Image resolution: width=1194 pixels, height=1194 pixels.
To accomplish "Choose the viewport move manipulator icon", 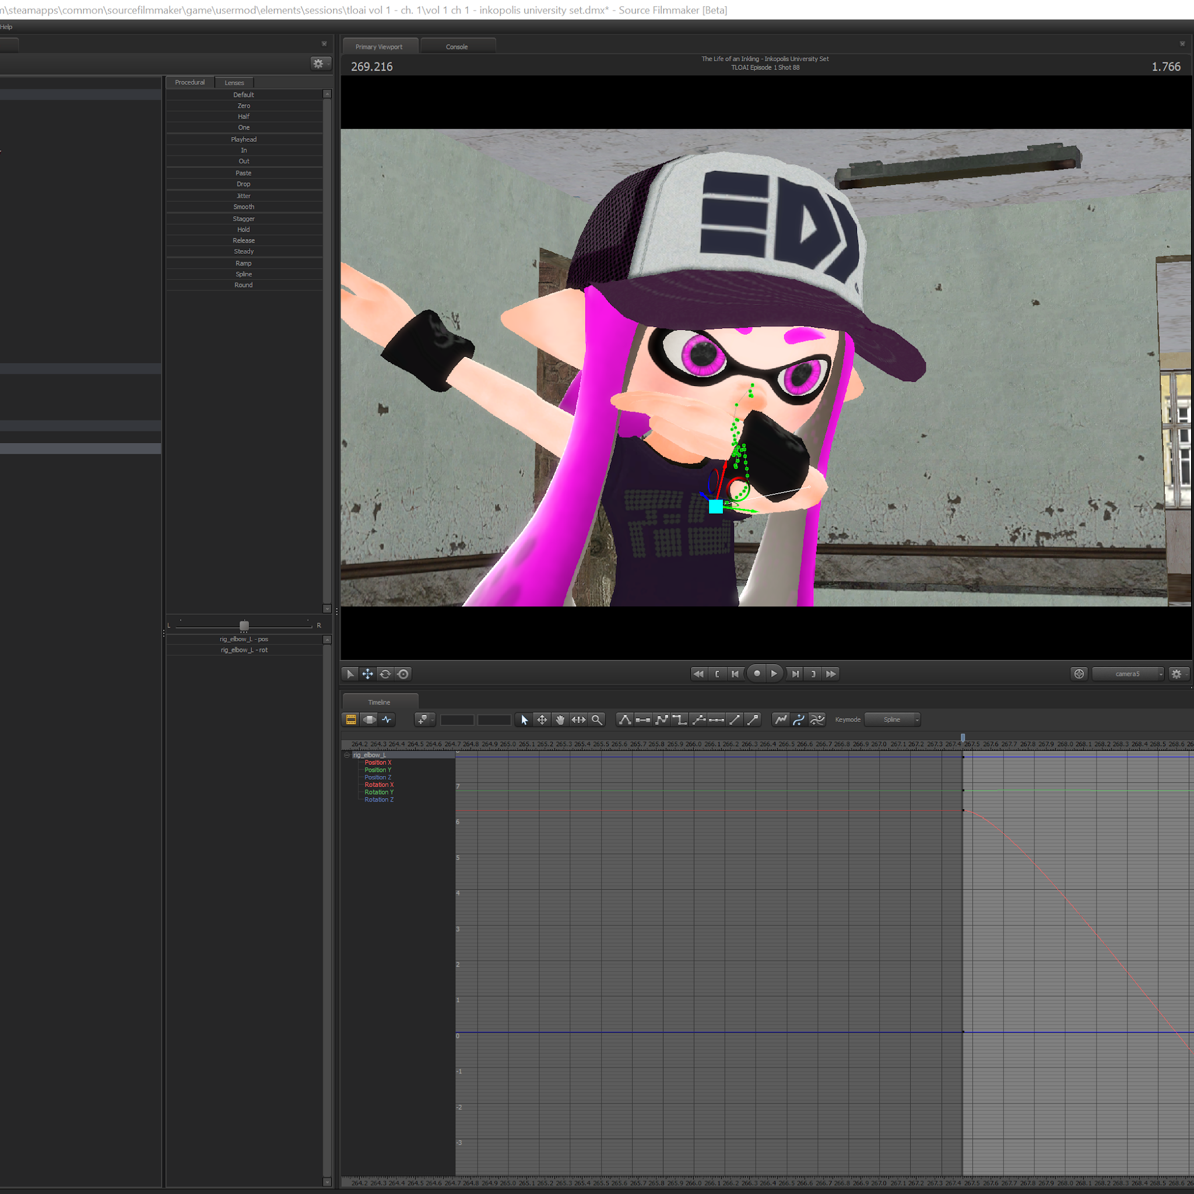I will coord(368,673).
